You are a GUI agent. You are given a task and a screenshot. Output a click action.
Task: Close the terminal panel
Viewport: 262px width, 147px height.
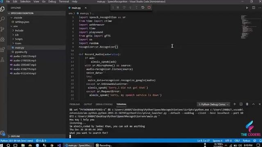point(260,104)
